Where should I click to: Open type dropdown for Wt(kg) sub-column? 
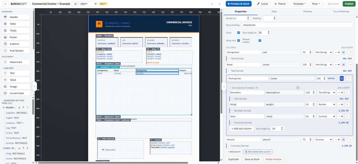pos(326,104)
